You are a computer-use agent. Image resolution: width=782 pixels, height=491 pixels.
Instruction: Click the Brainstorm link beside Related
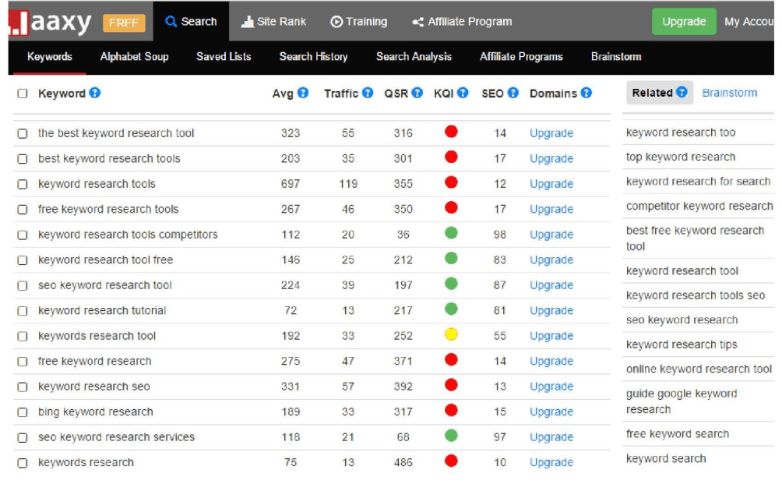(729, 93)
